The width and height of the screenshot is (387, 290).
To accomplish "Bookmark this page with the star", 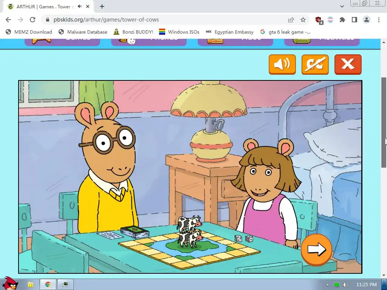I will [303, 20].
